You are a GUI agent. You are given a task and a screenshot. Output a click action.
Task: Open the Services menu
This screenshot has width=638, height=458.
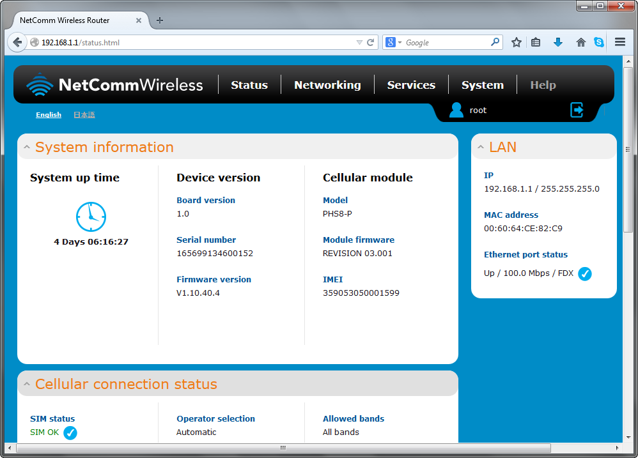tap(411, 85)
